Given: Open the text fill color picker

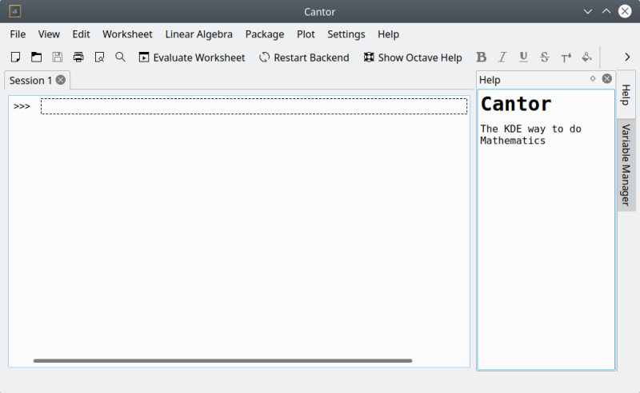Looking at the screenshot, I should pos(586,58).
